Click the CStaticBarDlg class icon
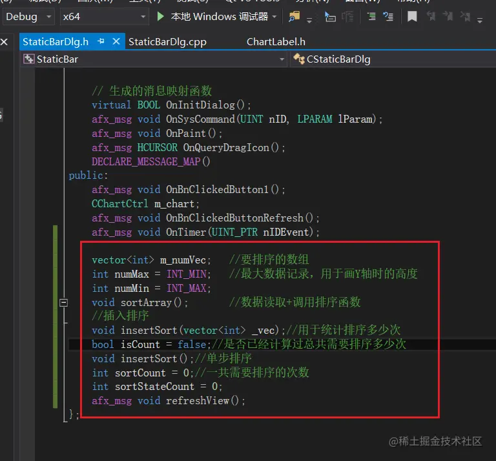This screenshot has width=496, height=461. (299, 59)
